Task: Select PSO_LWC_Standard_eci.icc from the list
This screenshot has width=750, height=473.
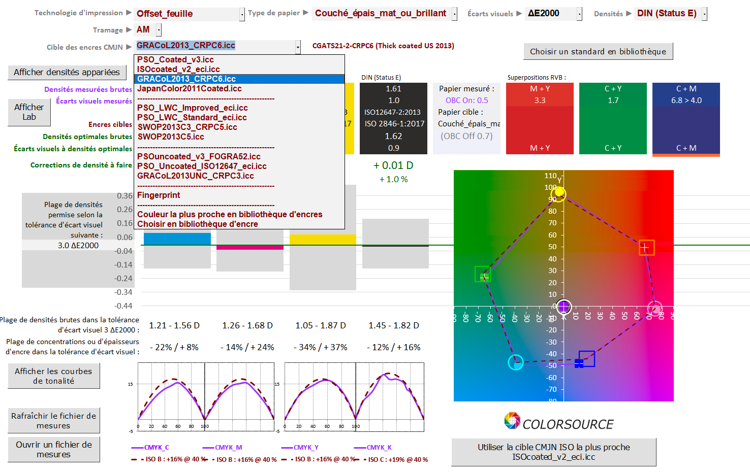Action: point(239,118)
